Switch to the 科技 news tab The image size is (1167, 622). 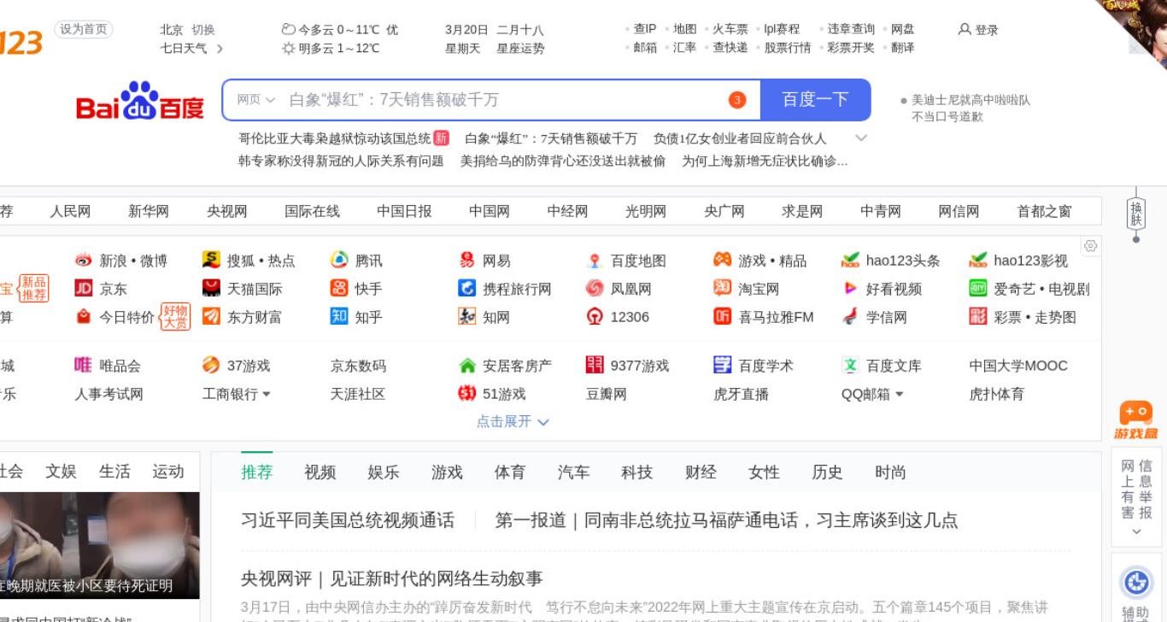tap(636, 472)
